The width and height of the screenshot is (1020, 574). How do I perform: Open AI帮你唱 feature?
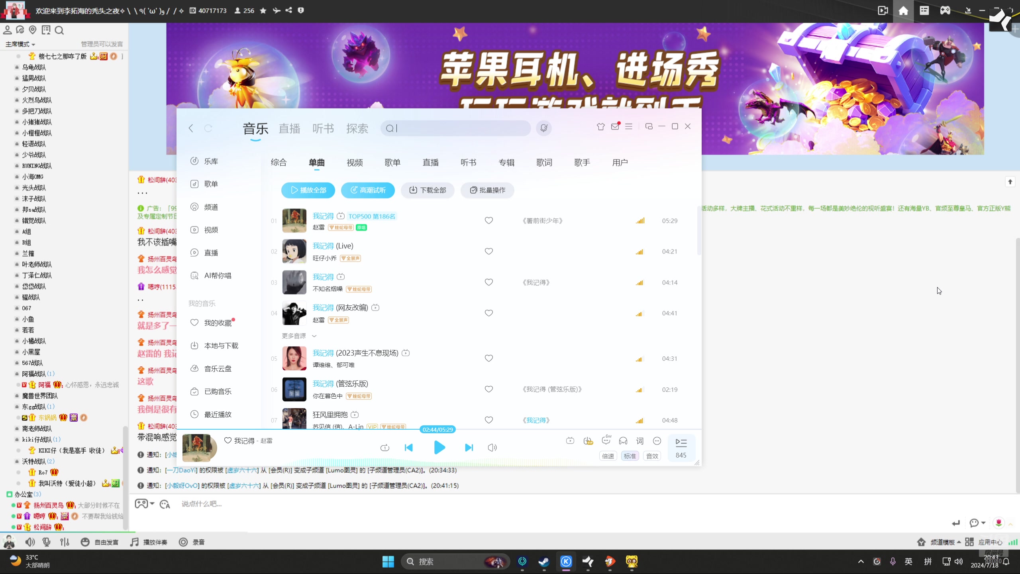(211, 275)
